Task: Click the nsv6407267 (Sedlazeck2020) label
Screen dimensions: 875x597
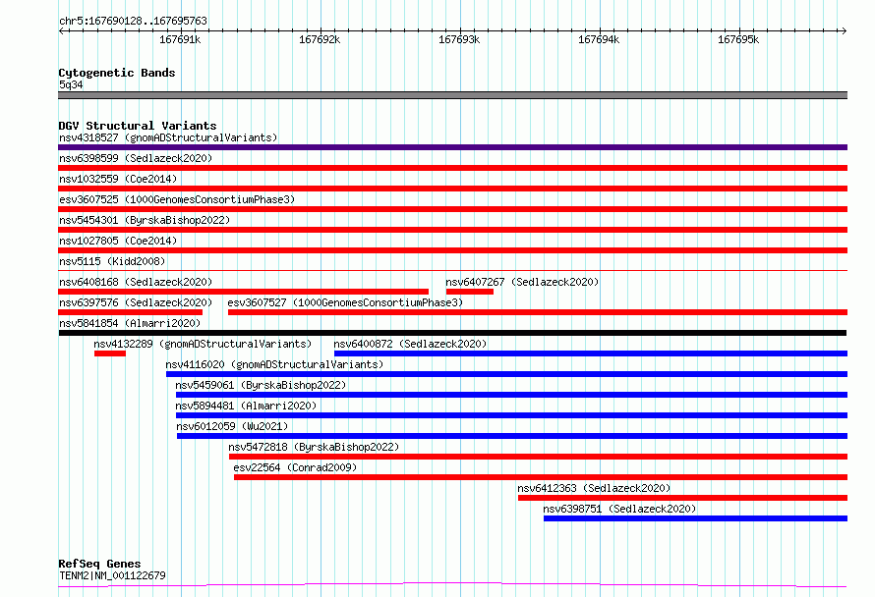Action: click(522, 282)
